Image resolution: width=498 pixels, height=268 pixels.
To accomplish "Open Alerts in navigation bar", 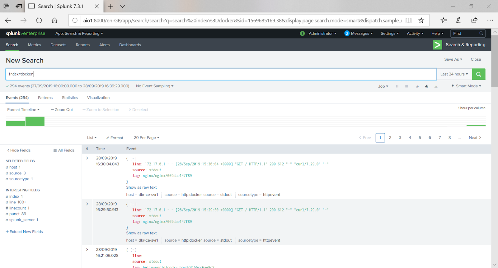I will 104,45.
